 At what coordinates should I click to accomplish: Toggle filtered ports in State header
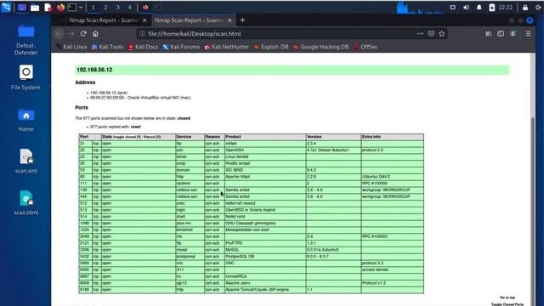pyautogui.click(x=152, y=137)
